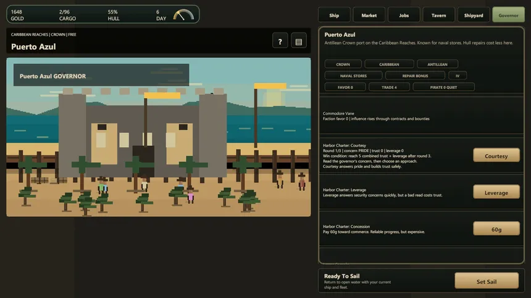Click the 2/96 CARGO indicator

(x=67, y=15)
